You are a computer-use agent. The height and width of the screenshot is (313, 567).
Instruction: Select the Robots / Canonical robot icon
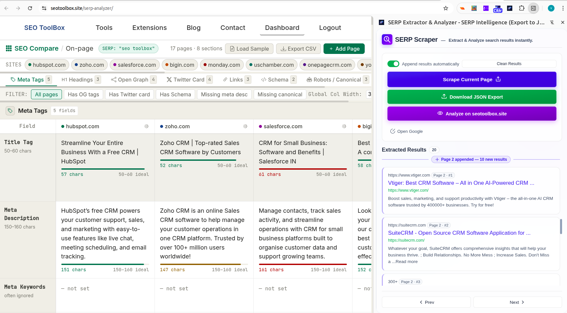309,80
